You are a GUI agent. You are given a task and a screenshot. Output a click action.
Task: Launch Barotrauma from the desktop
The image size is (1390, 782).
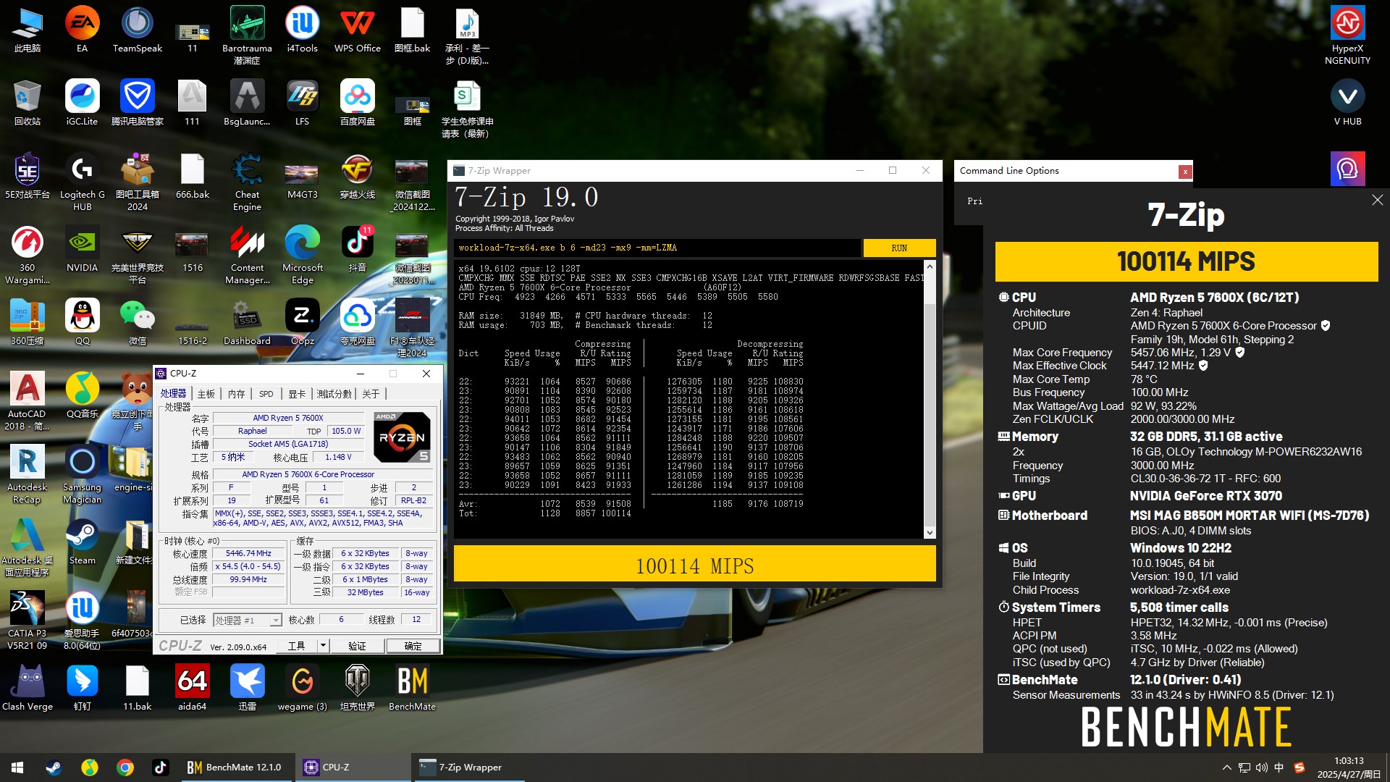(x=247, y=35)
